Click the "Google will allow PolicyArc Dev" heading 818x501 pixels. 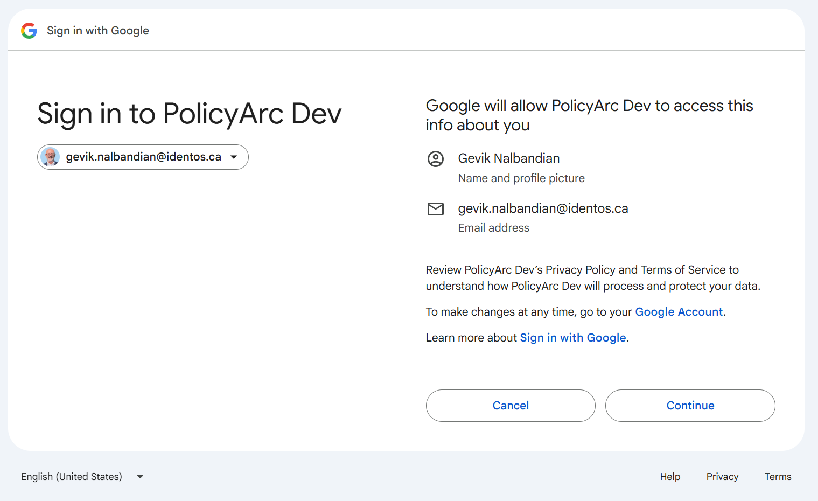590,115
